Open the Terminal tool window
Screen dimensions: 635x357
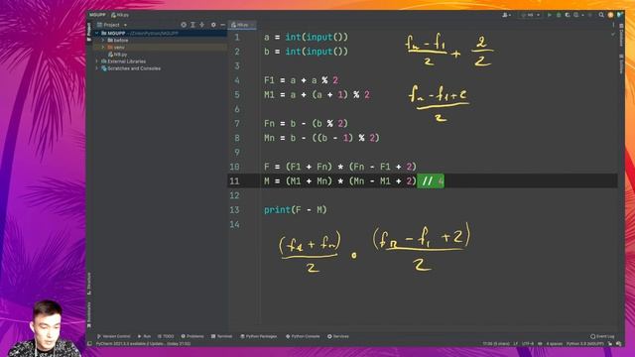(x=221, y=336)
